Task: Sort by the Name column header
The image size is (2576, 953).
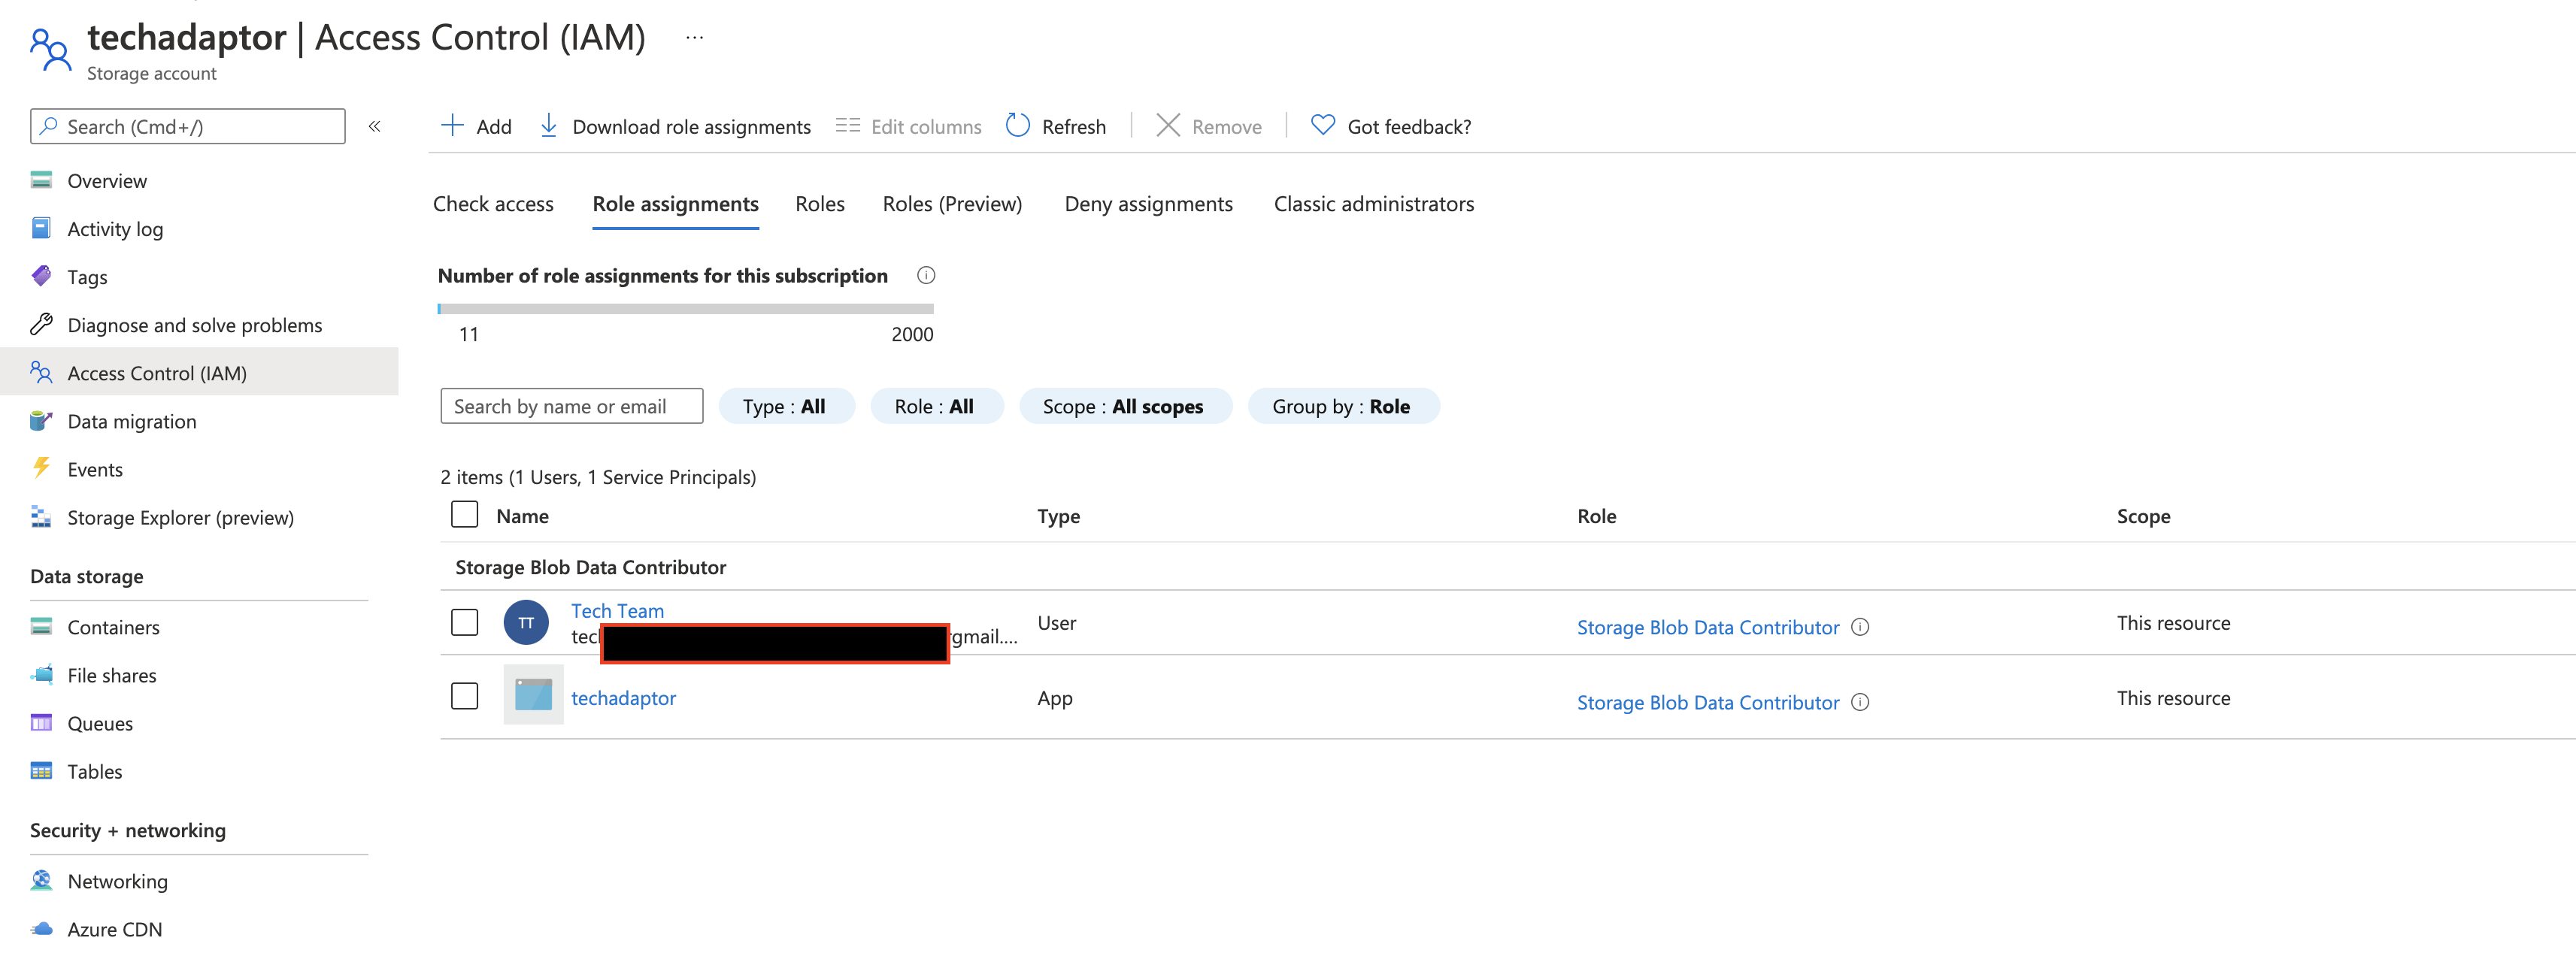Action: (522, 516)
